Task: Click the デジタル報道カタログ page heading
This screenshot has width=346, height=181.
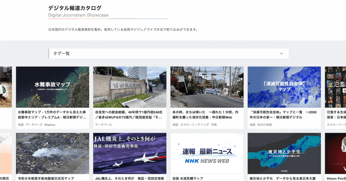Action: (75, 8)
